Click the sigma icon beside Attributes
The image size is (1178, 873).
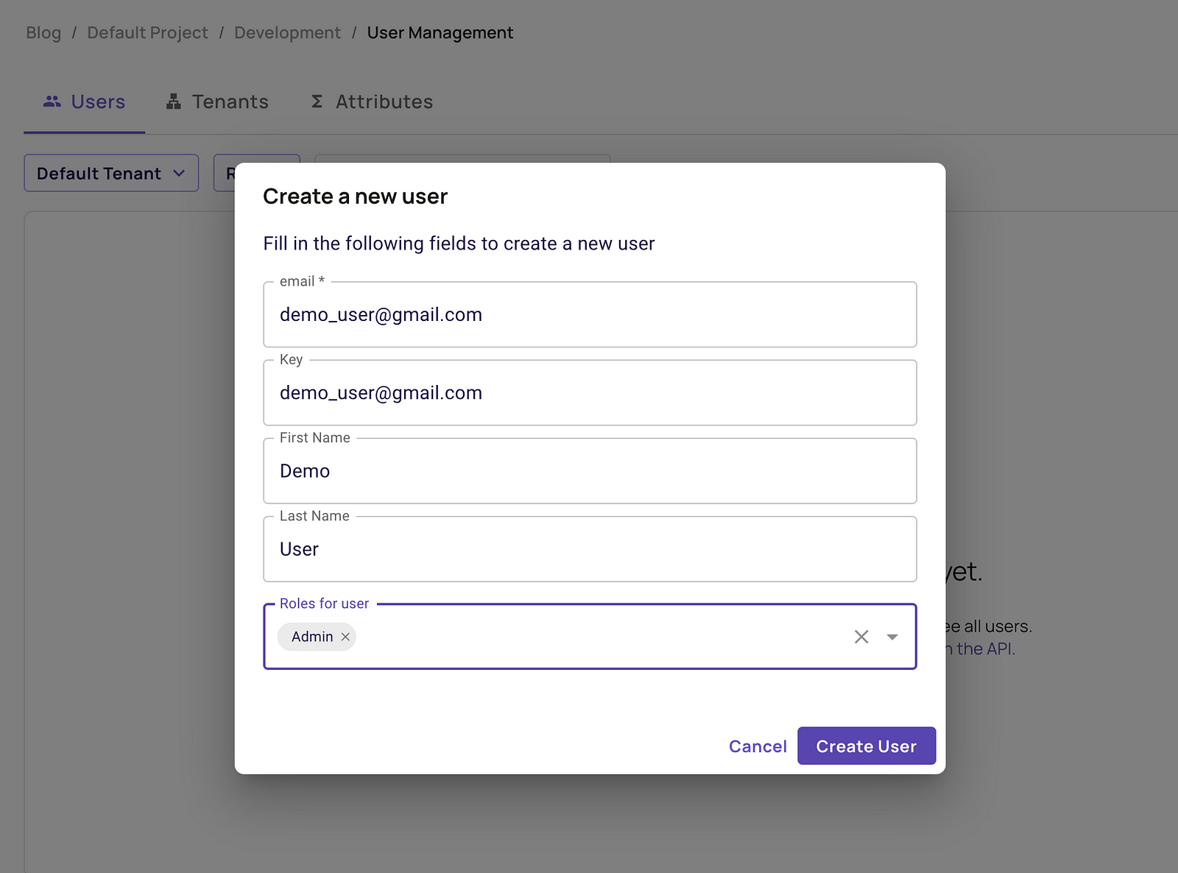[x=317, y=101]
